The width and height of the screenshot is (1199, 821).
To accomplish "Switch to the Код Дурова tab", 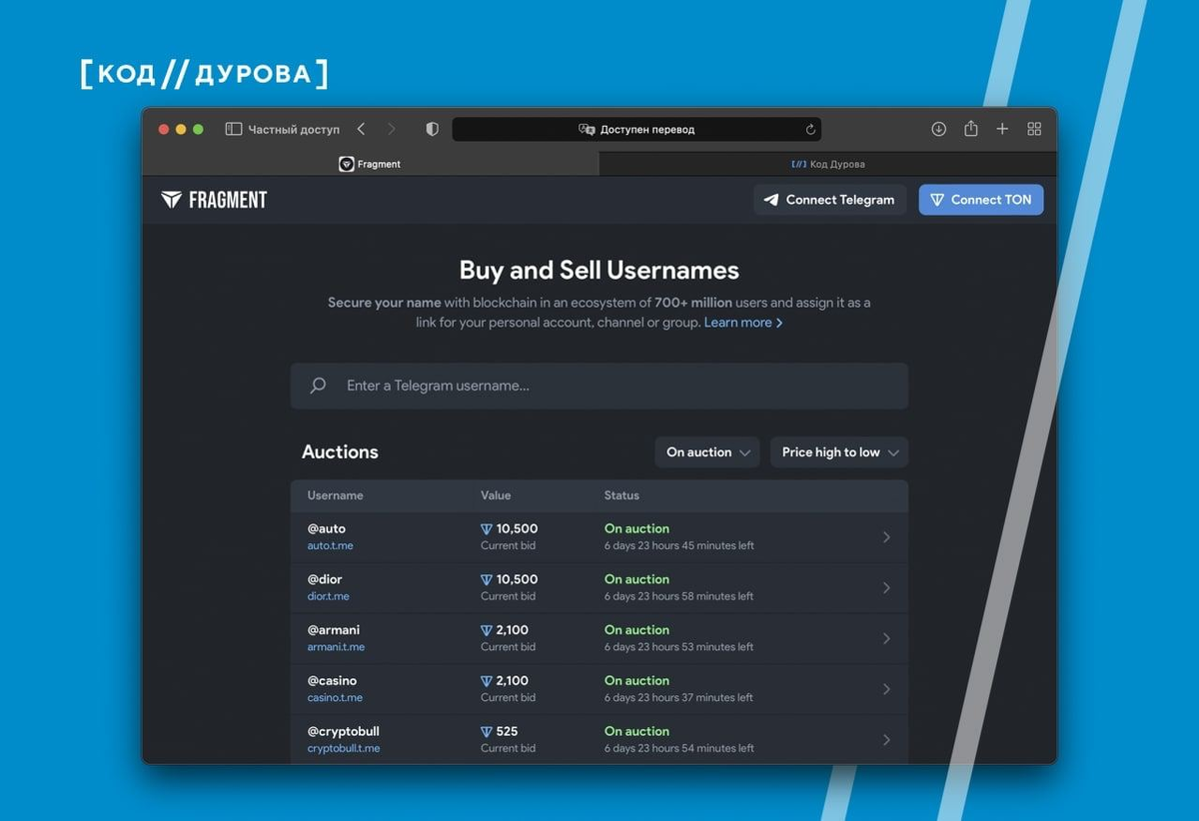I will click(827, 164).
